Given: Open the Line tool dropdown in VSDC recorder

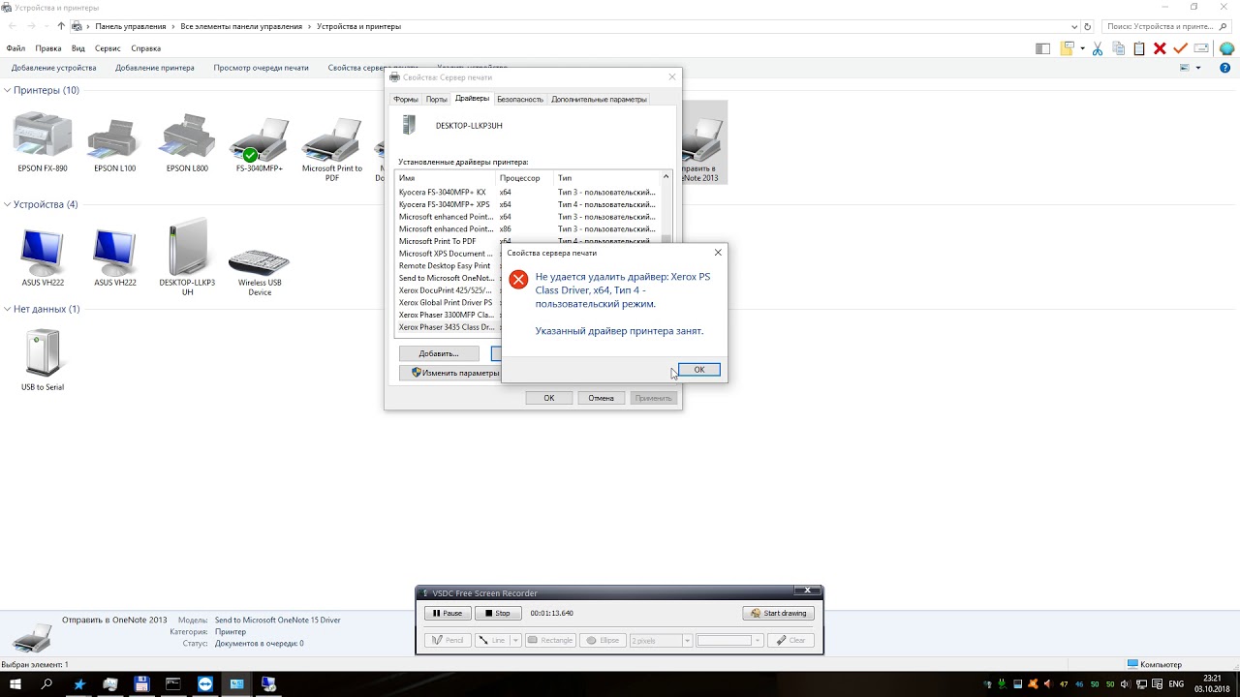Looking at the screenshot, I should [x=516, y=640].
